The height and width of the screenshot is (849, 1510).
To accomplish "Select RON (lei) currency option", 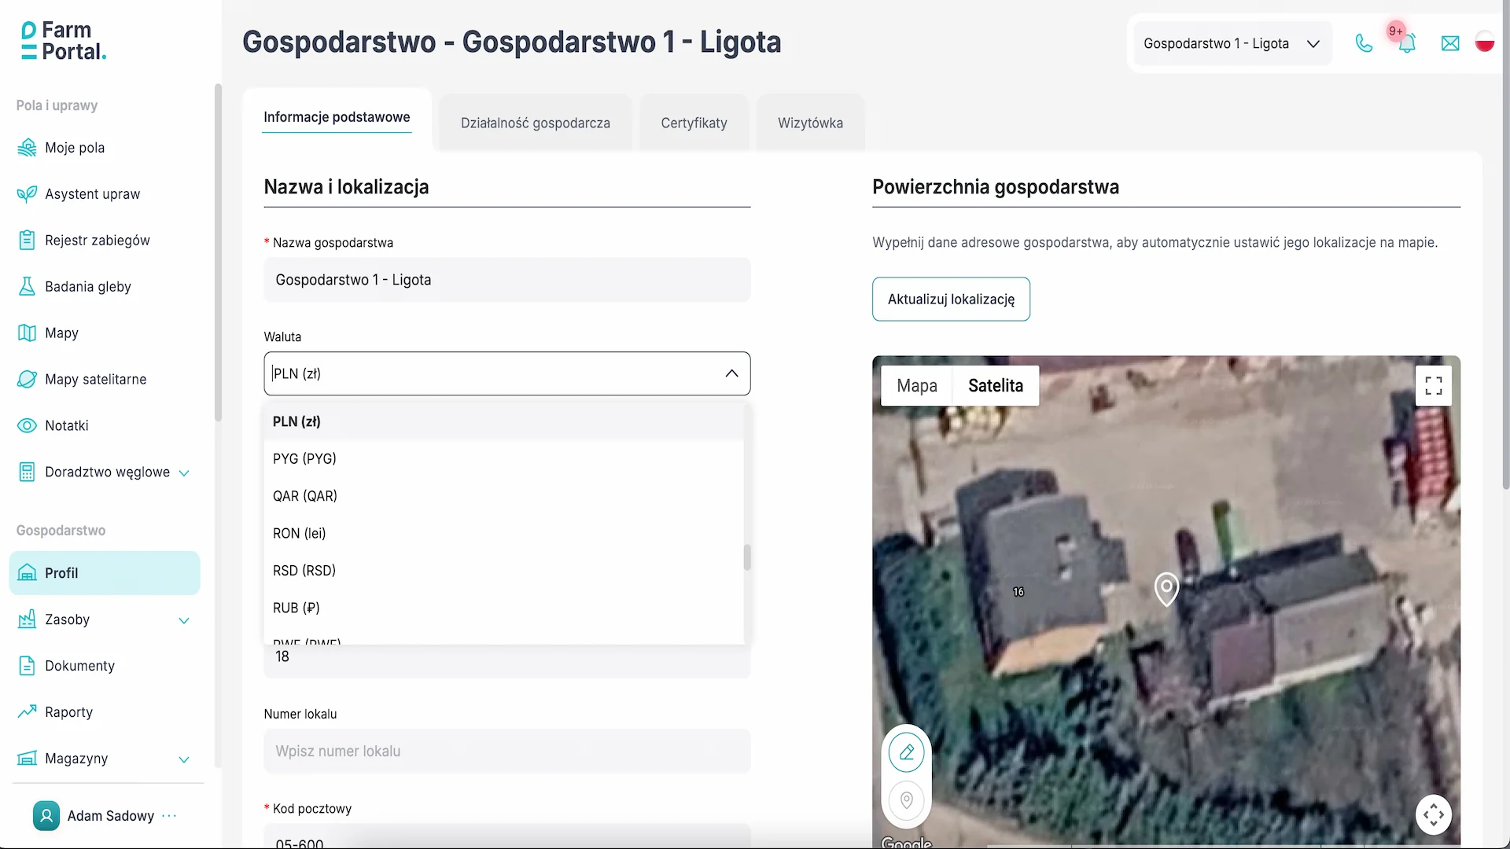I will (503, 534).
